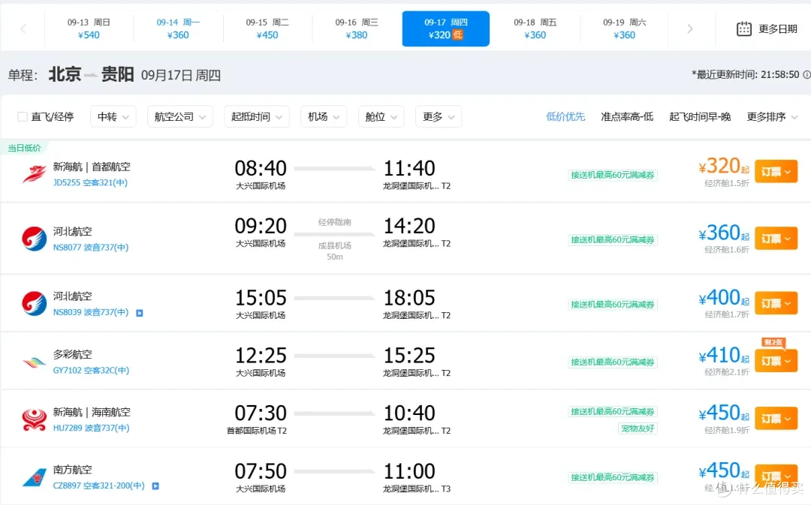Click the 北京 origin city text
This screenshot has width=811, height=505.
[x=65, y=74]
